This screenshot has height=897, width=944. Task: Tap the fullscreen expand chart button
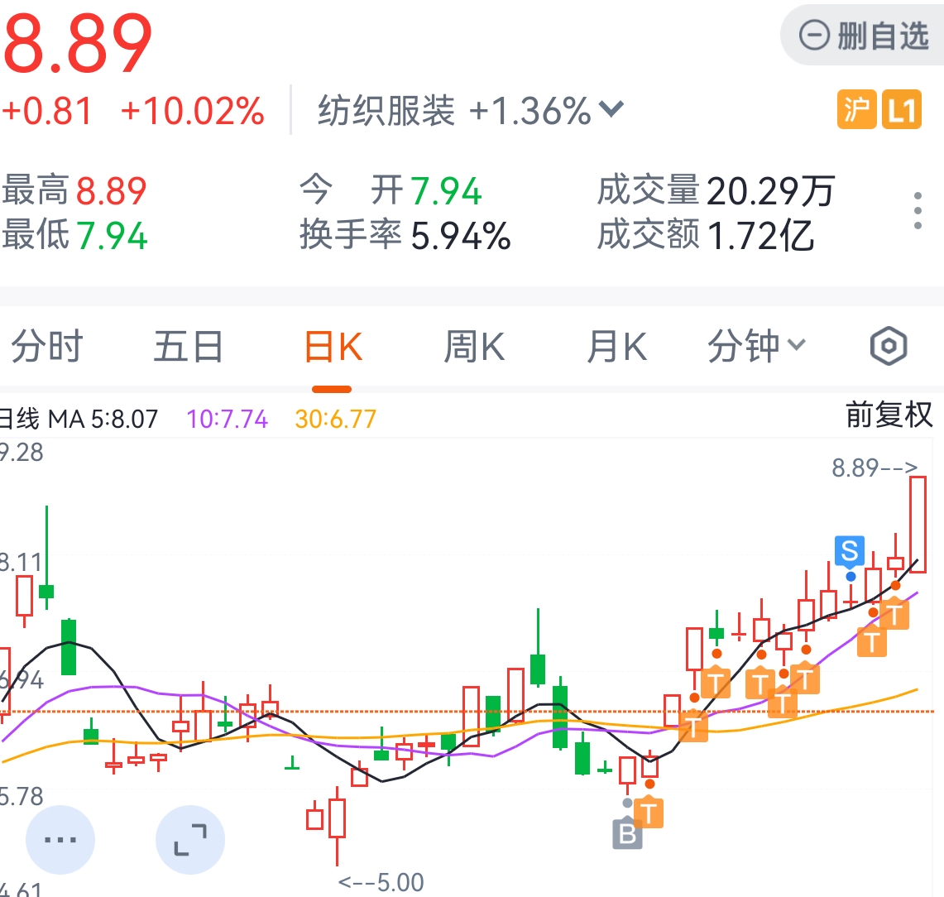[190, 840]
